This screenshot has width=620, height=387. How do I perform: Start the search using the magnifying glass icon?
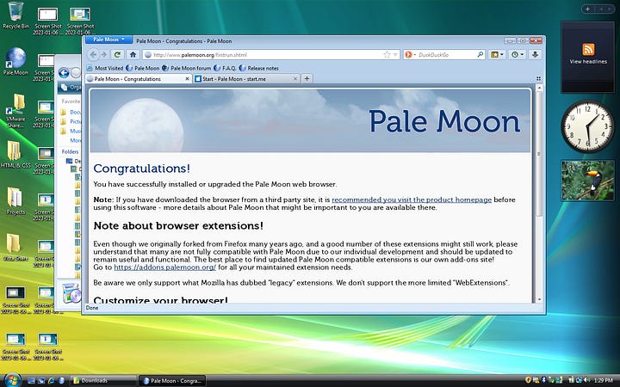point(480,54)
